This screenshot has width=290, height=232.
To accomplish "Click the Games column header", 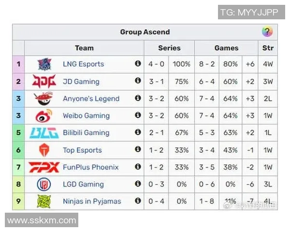I will tap(226, 48).
